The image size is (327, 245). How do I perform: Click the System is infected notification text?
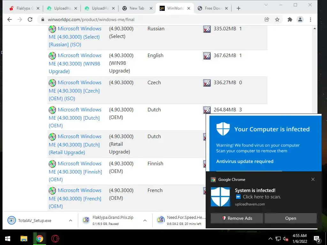pyautogui.click(x=255, y=190)
